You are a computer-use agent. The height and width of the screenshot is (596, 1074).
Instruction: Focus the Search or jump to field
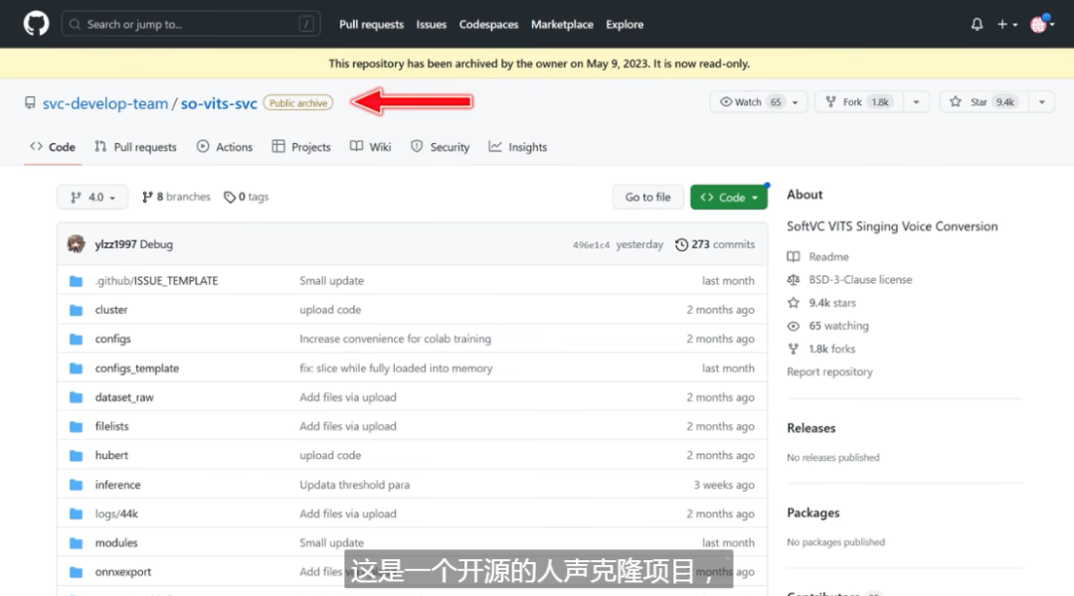click(x=190, y=24)
